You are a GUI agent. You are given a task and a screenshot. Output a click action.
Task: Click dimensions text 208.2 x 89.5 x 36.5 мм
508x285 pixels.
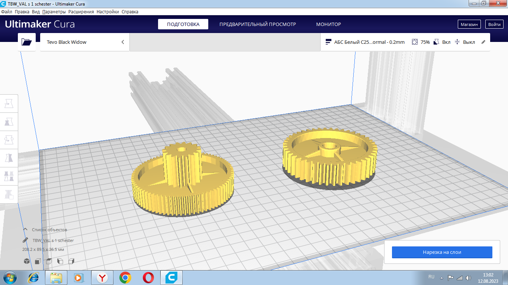[x=43, y=249]
